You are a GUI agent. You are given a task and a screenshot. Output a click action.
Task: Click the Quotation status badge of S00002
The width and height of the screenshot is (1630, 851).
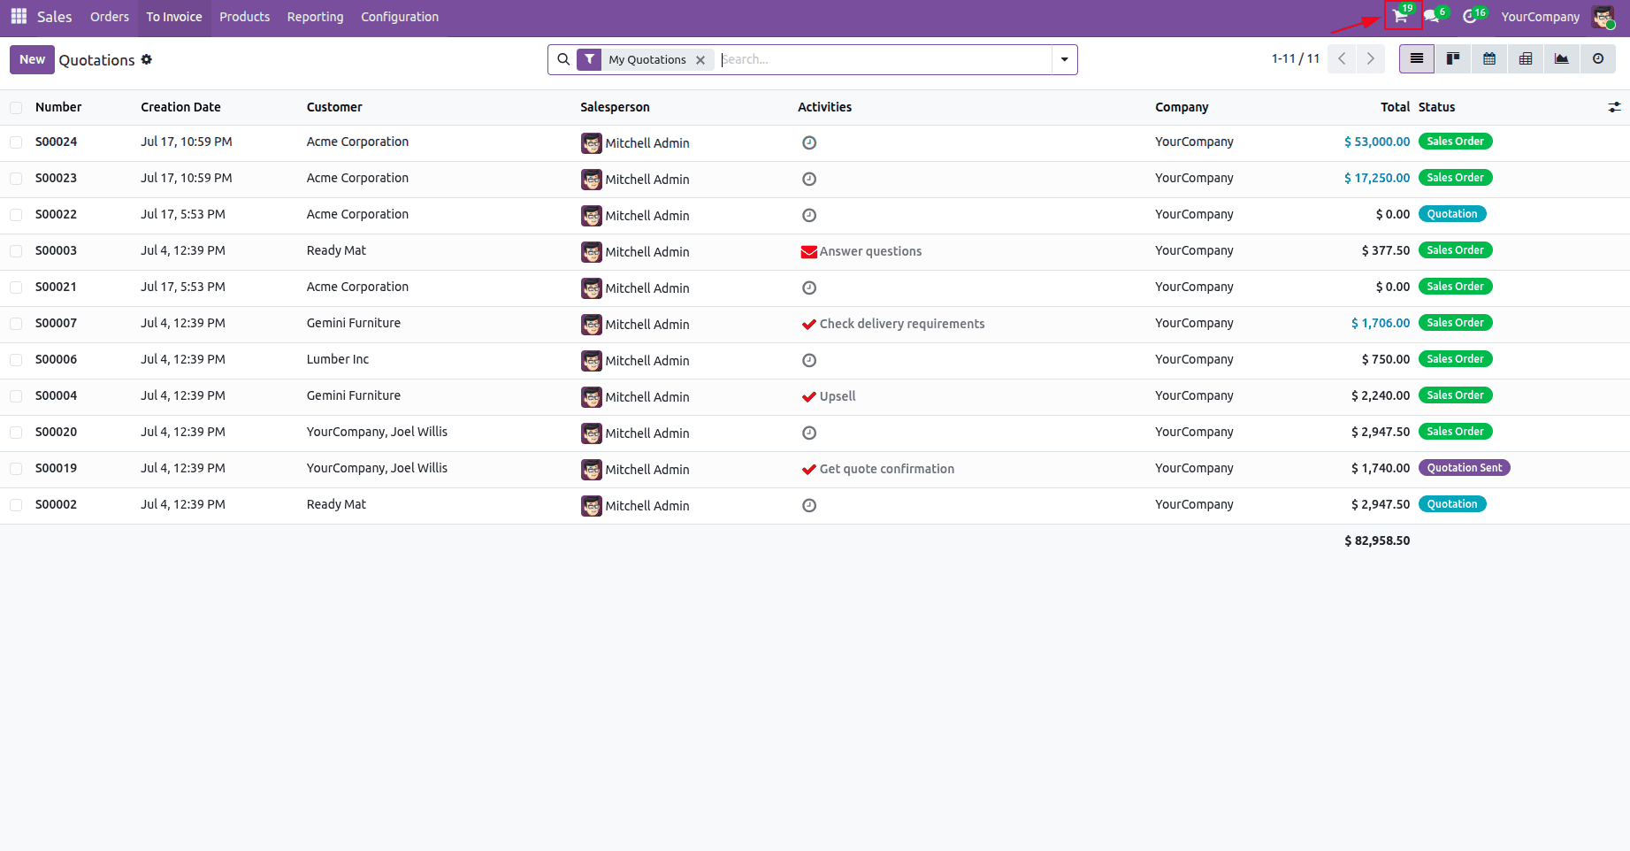pos(1452,504)
